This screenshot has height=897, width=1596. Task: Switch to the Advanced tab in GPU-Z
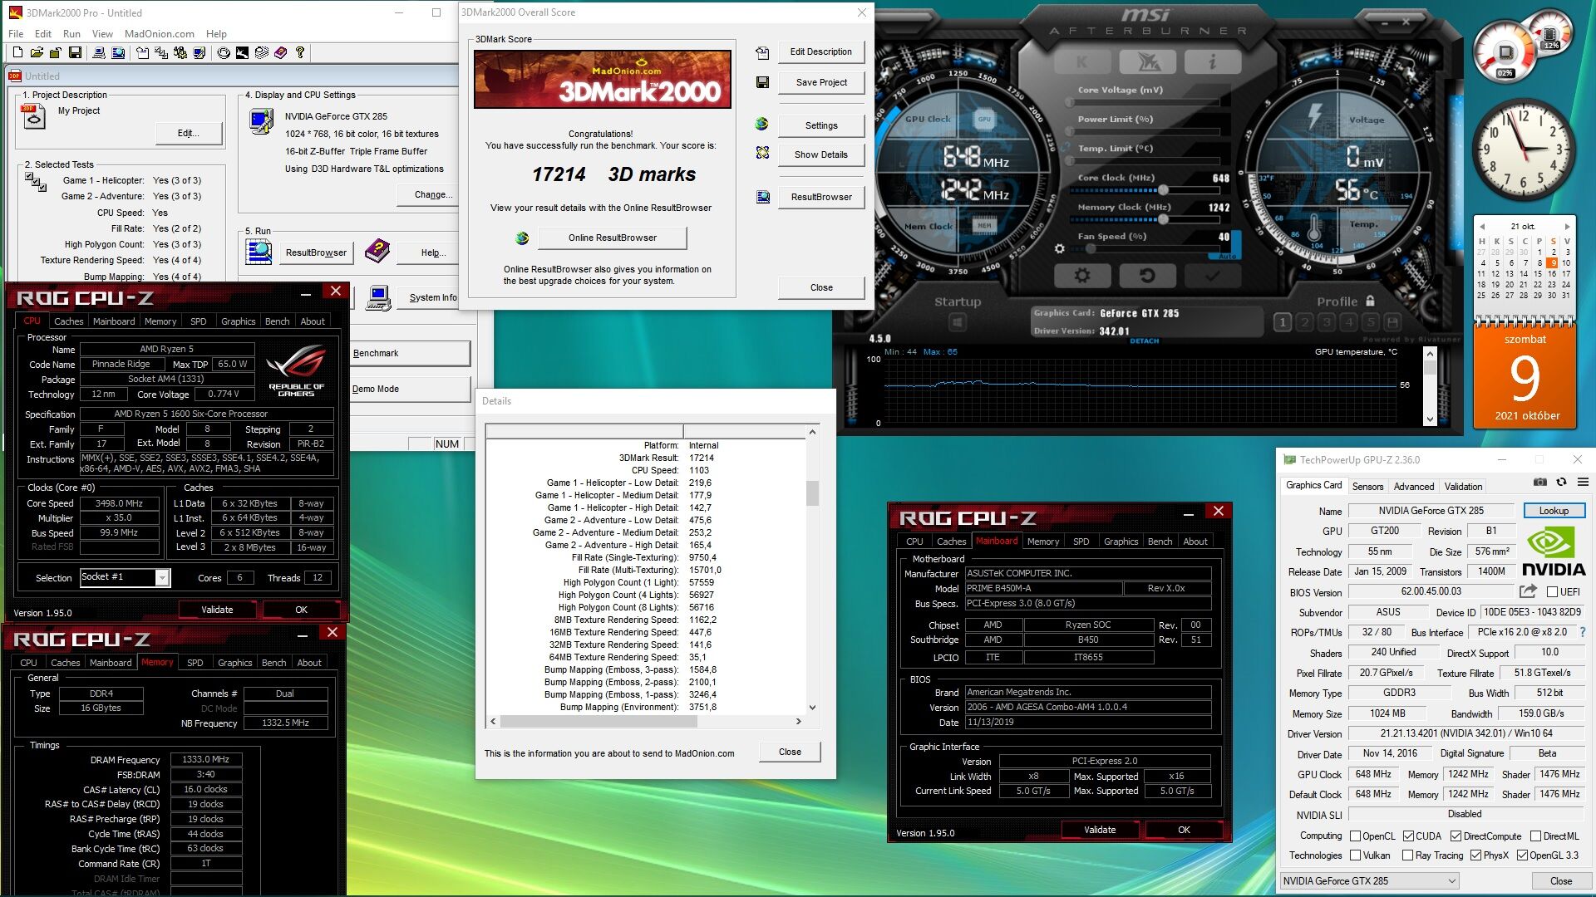1413,487
